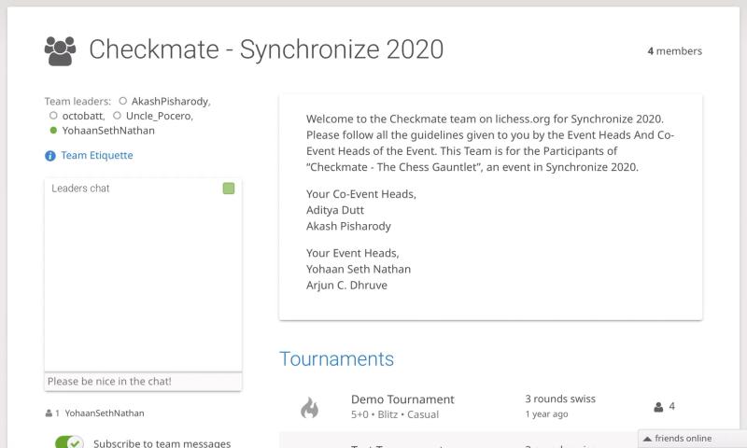The image size is (747, 448).
Task: Click 'Arjun C. Dhruve' in the team description
Action: point(346,286)
